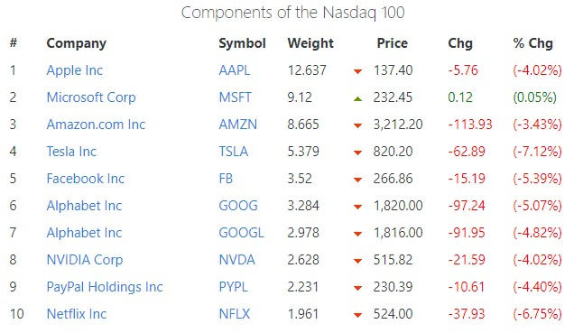This screenshot has height=333, width=583.
Task: Click the Symbol column header
Action: [242, 43]
